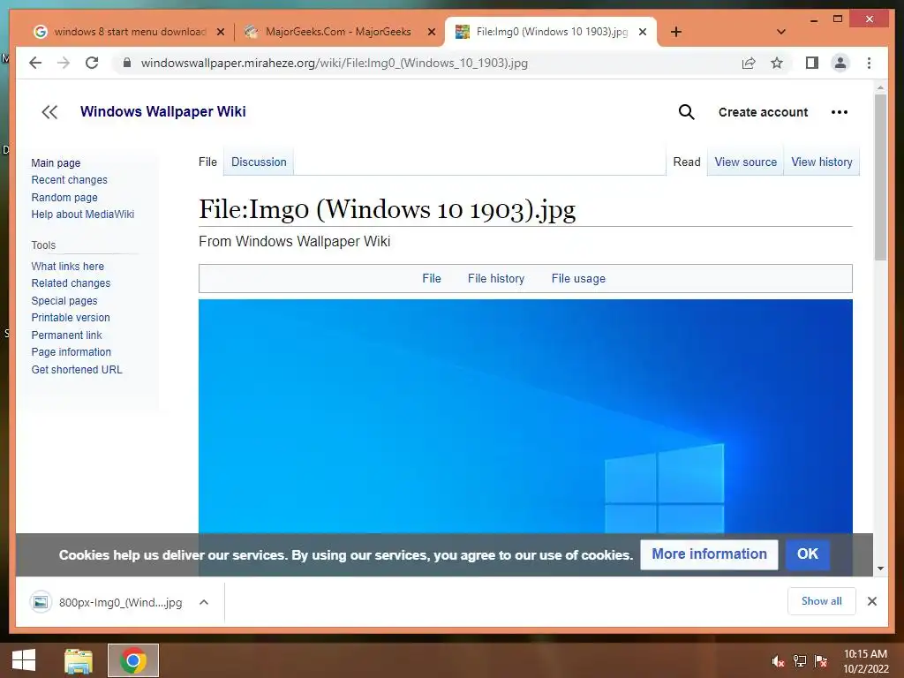Reload the current wiki page
The width and height of the screenshot is (904, 678).
(x=92, y=63)
